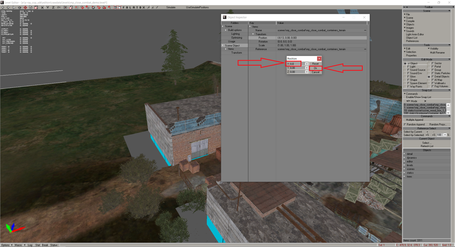The height and width of the screenshot is (247, 455).
Task: Open the Sounds dropdown menu
Action: click(409, 31)
